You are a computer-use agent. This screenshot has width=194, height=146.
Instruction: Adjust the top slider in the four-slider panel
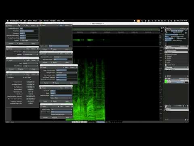(67, 70)
